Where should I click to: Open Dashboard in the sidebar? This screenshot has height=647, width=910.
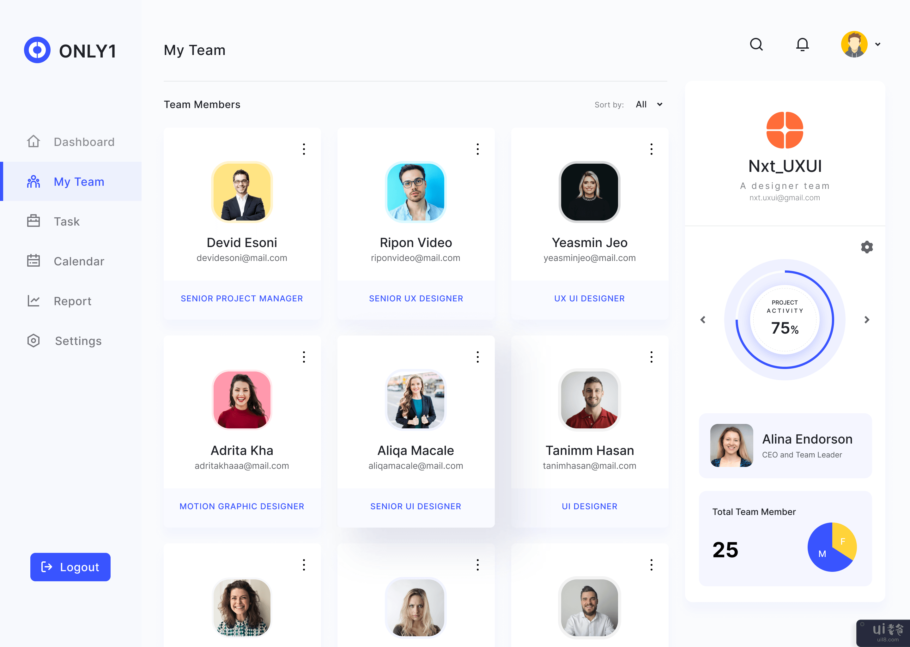(x=84, y=142)
